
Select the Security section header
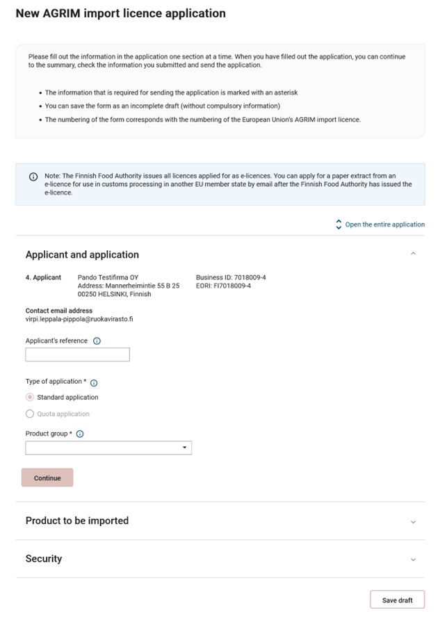43,558
